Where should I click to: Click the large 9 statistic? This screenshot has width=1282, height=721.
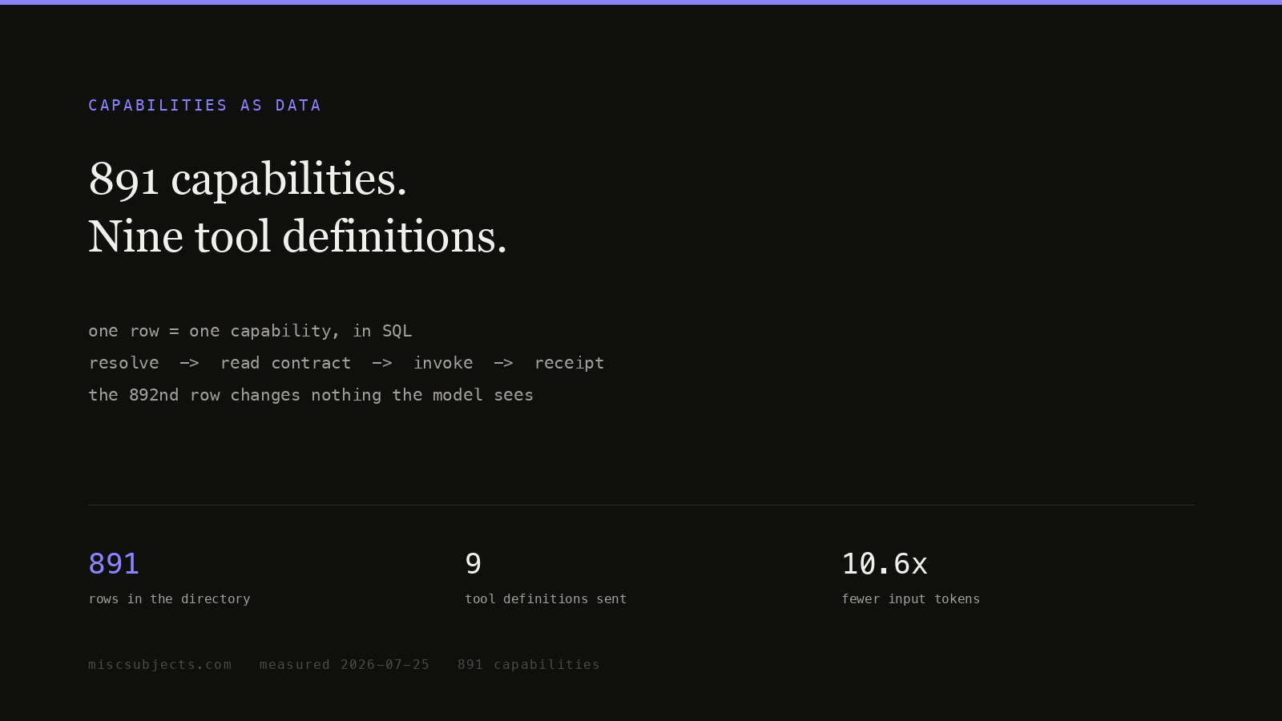coord(474,564)
